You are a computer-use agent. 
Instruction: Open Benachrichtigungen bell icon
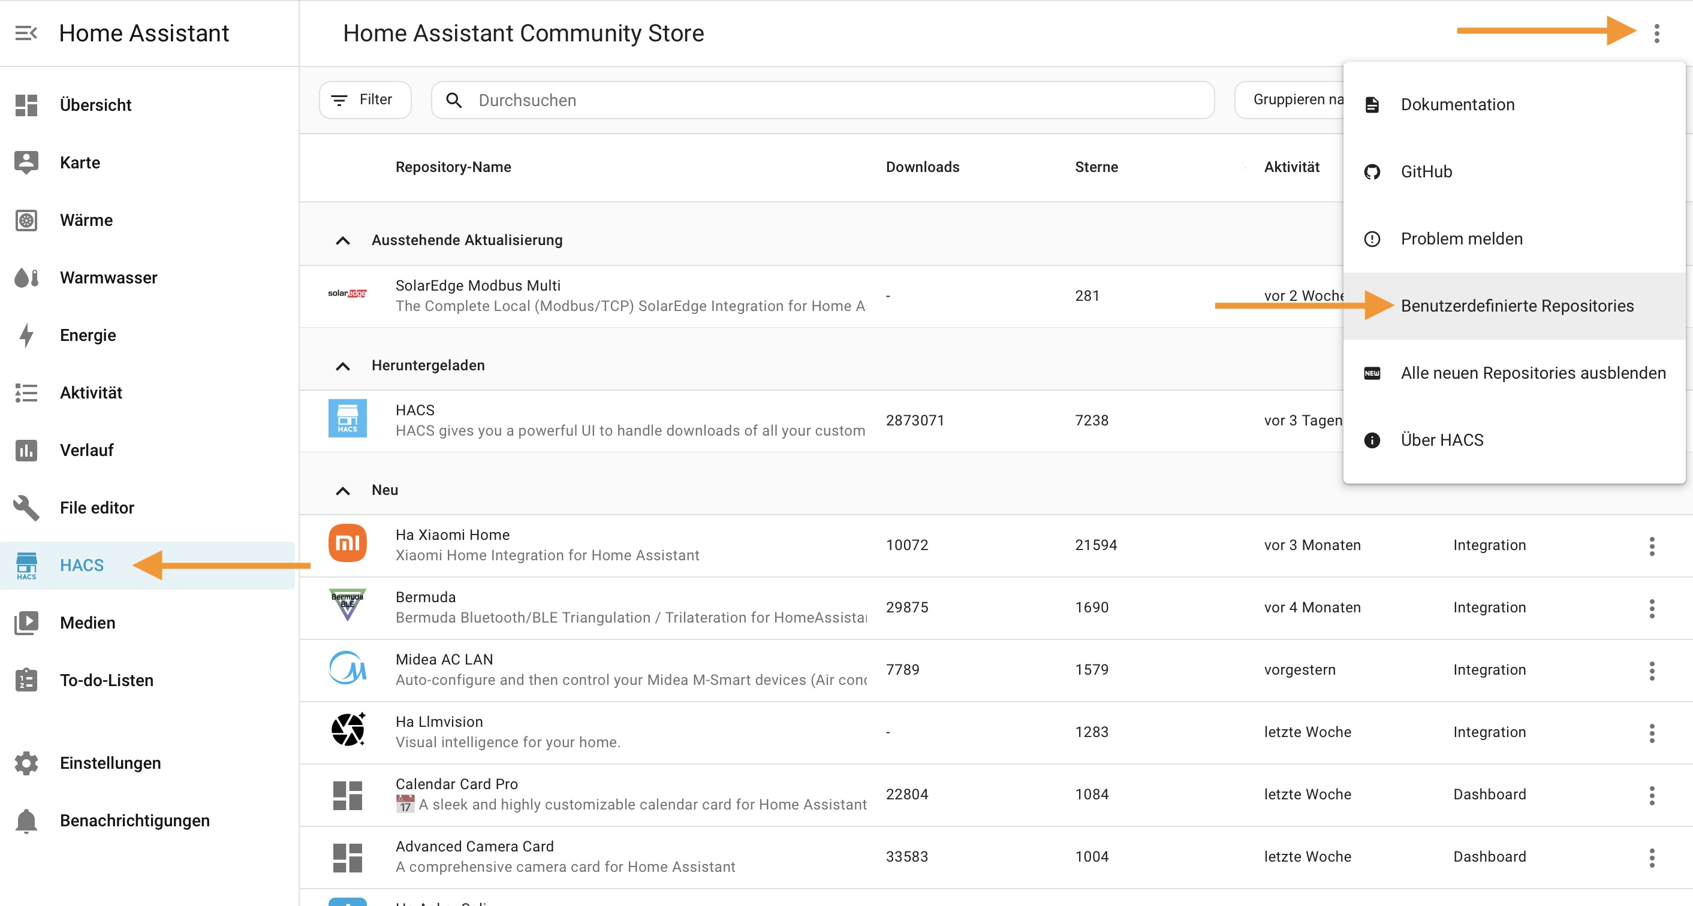click(x=26, y=820)
